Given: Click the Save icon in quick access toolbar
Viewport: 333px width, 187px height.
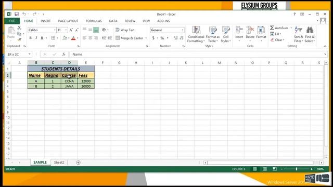Looking at the screenshot, I should 17,14.
